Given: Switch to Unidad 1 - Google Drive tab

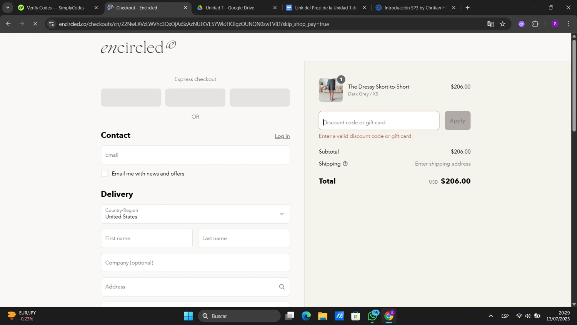Looking at the screenshot, I should point(230,8).
